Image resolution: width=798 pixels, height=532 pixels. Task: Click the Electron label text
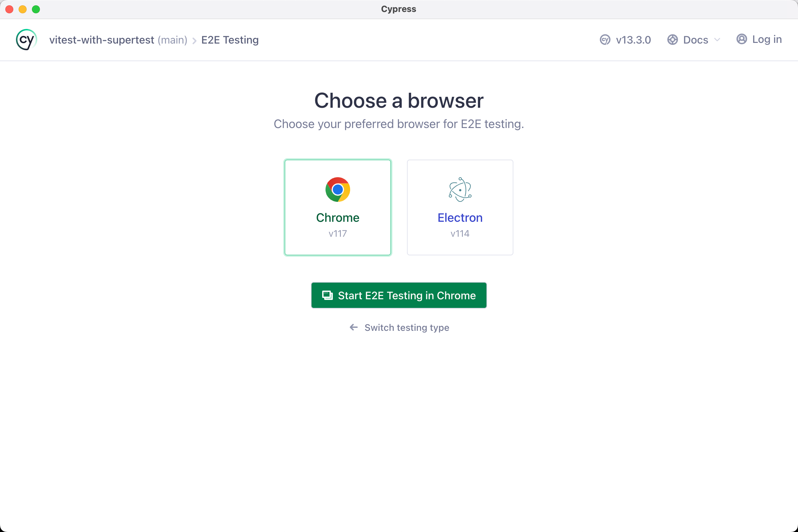pos(460,217)
